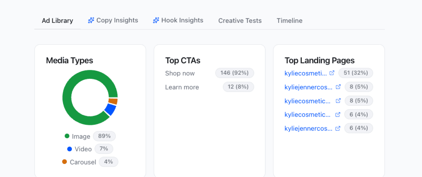422x177 pixels.
Task: Click the sparkle icon beside Hook Insights
Action: click(156, 21)
